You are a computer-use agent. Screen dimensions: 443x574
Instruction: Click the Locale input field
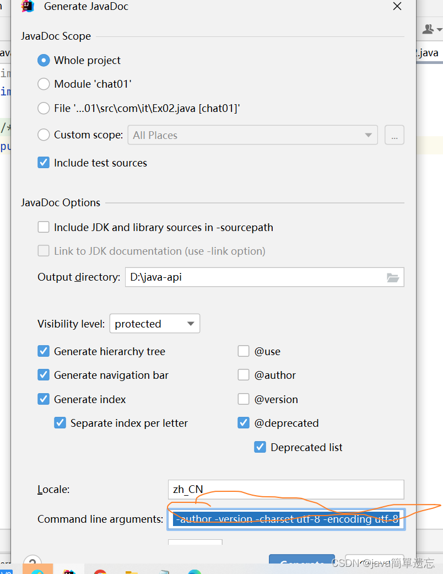286,490
